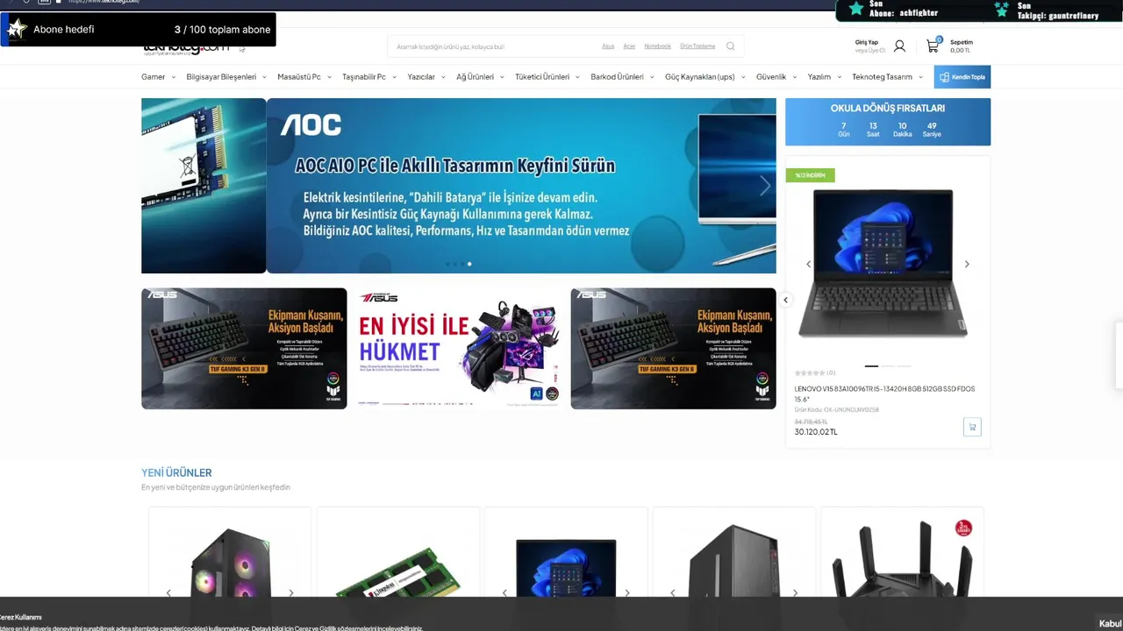Open the user account icon
Screen dimensions: 1123x631
coord(899,46)
